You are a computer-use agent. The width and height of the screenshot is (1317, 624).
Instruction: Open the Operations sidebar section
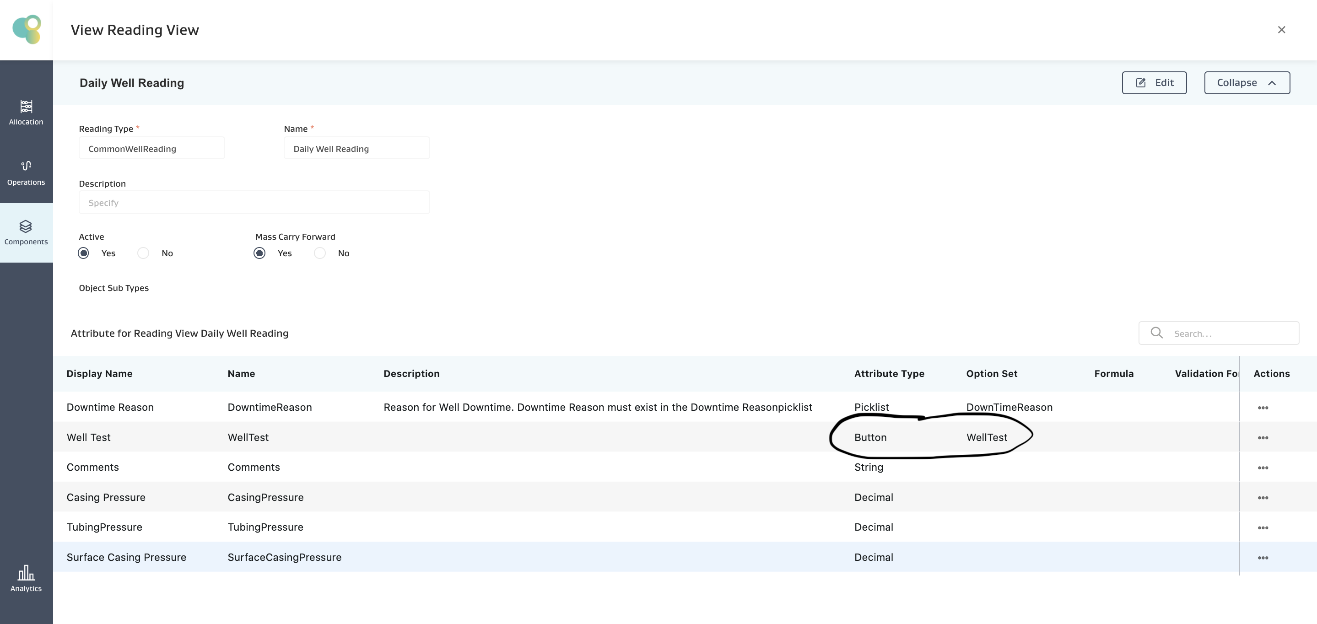point(26,173)
